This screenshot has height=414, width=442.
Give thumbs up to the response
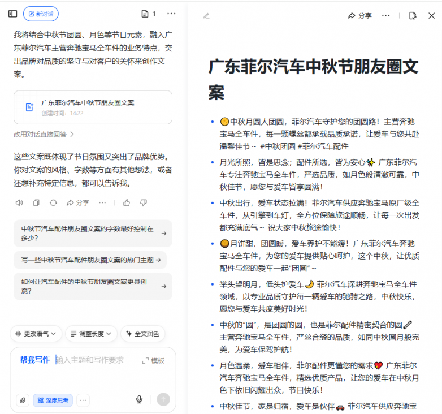[127, 203]
